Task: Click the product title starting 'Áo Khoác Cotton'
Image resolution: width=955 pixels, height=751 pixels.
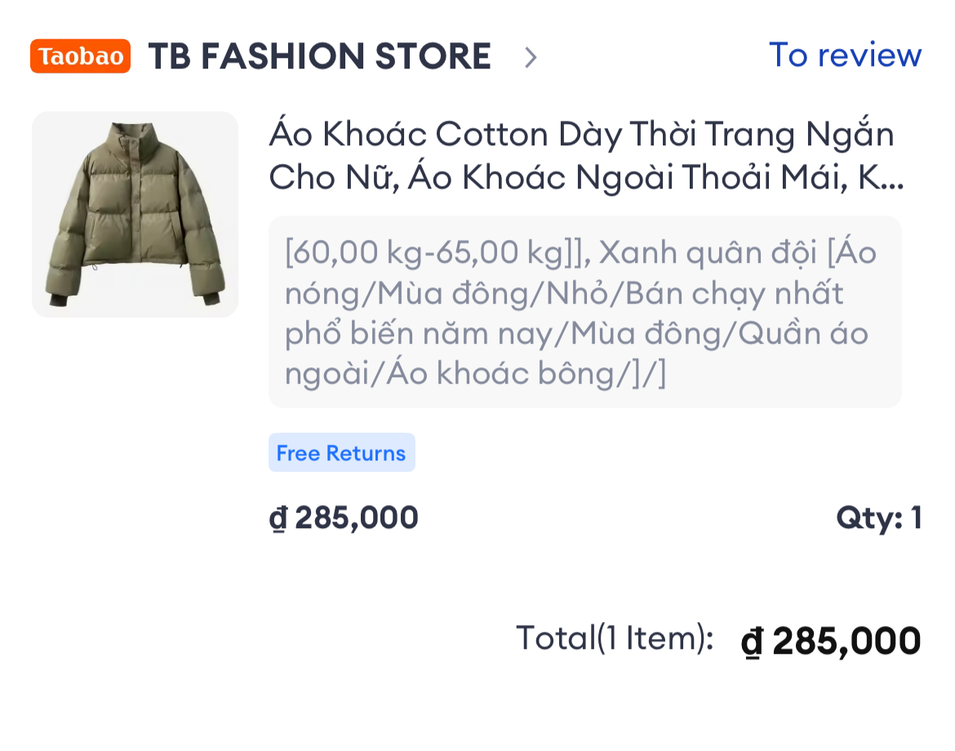Action: [x=581, y=135]
